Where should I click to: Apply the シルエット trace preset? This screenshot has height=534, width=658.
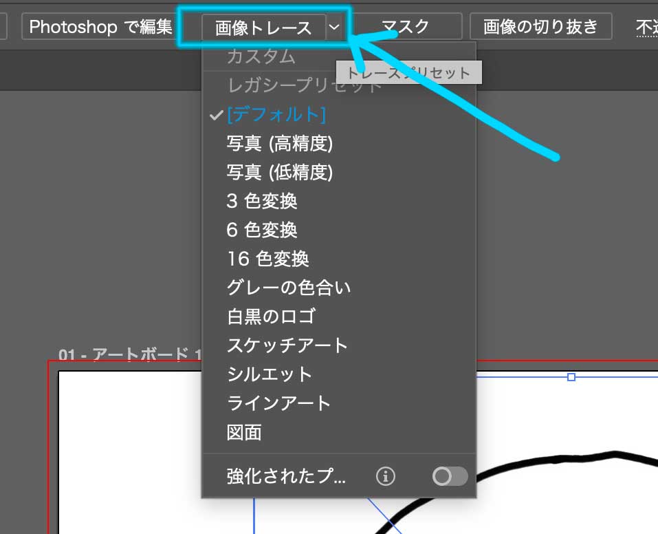pyautogui.click(x=268, y=374)
